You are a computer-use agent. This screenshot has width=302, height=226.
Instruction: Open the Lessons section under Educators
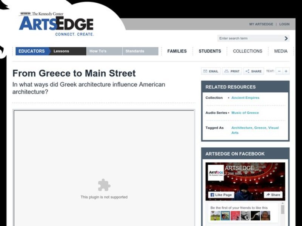[x=62, y=51]
